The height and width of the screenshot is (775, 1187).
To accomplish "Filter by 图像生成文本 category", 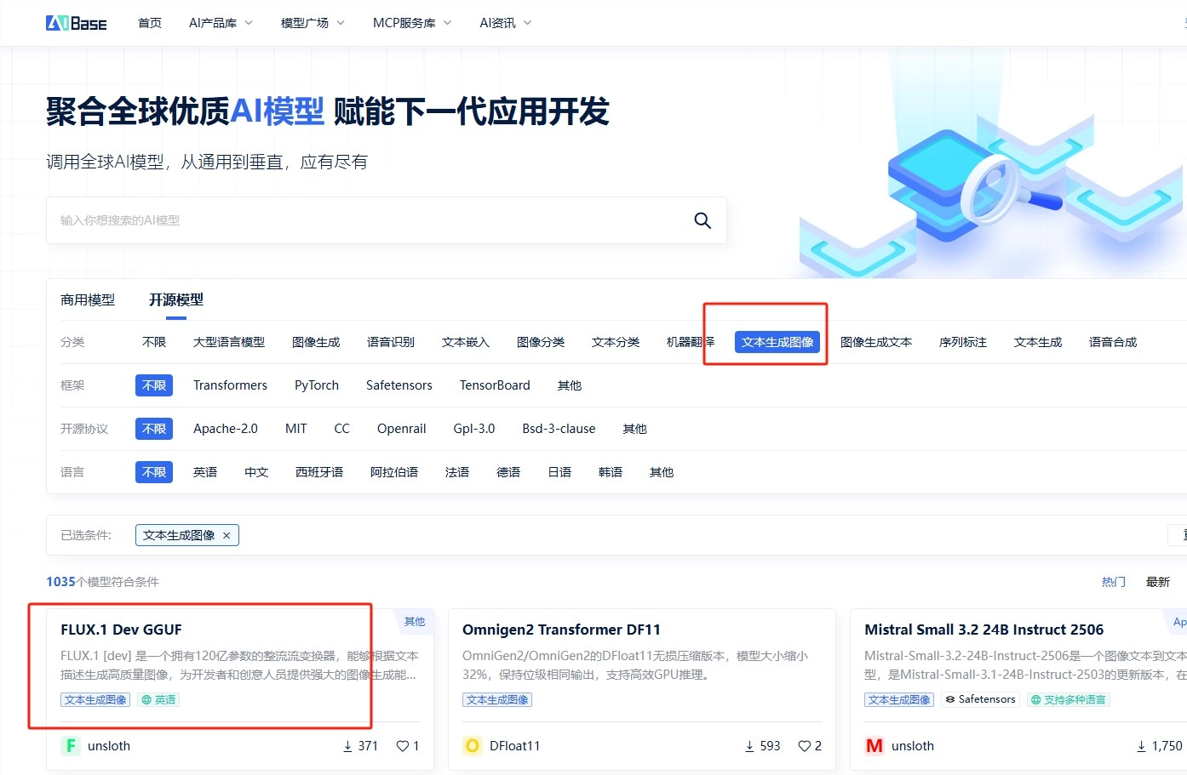I will tap(876, 342).
